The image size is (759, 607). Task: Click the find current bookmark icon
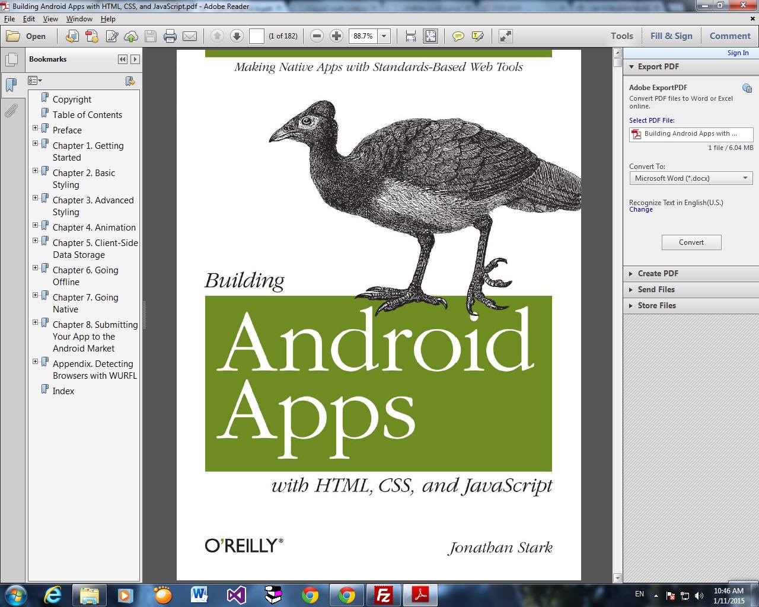(x=130, y=81)
